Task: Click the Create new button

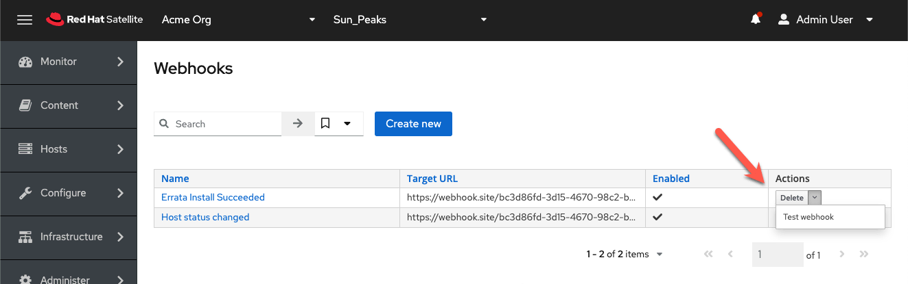Action: coord(413,124)
